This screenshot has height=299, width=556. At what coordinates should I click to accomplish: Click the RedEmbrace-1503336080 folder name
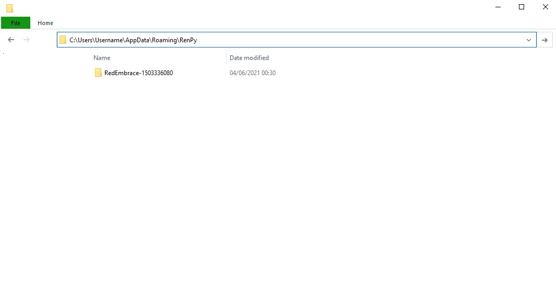tap(138, 73)
